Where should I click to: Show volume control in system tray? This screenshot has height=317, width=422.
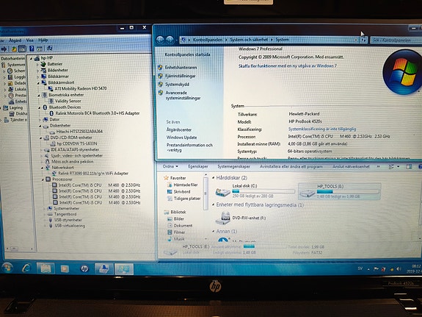(399, 268)
